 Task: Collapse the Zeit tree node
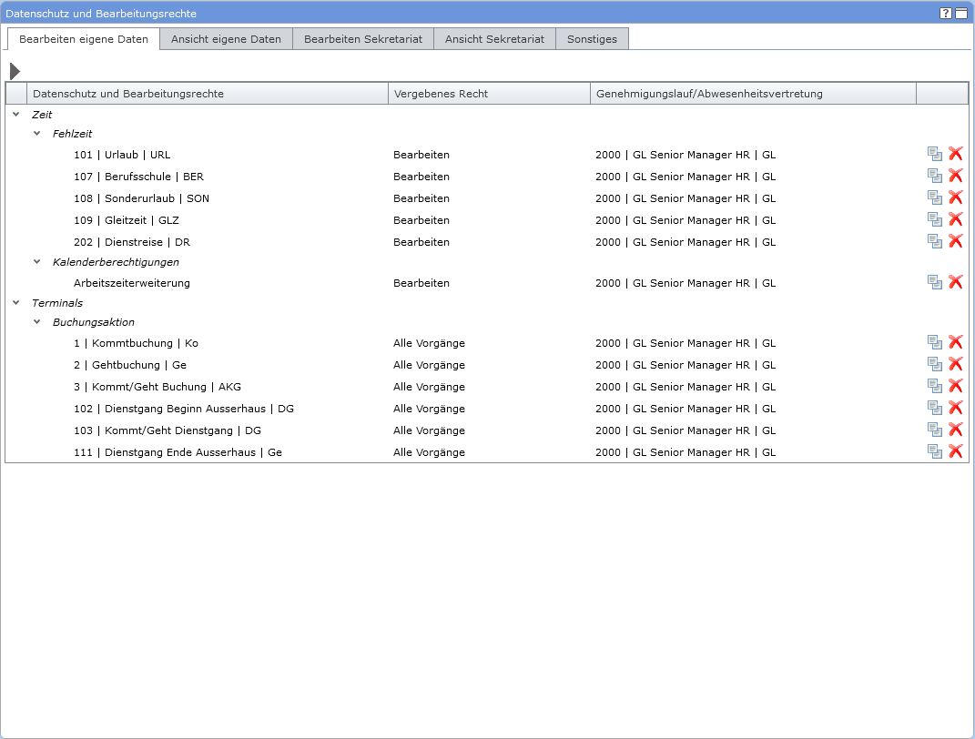(x=16, y=115)
